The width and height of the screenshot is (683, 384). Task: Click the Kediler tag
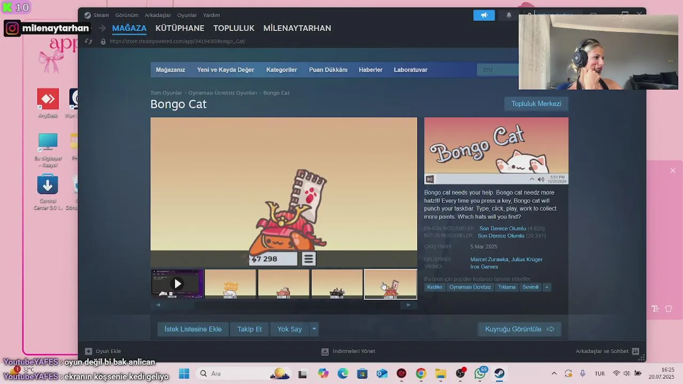click(x=435, y=287)
